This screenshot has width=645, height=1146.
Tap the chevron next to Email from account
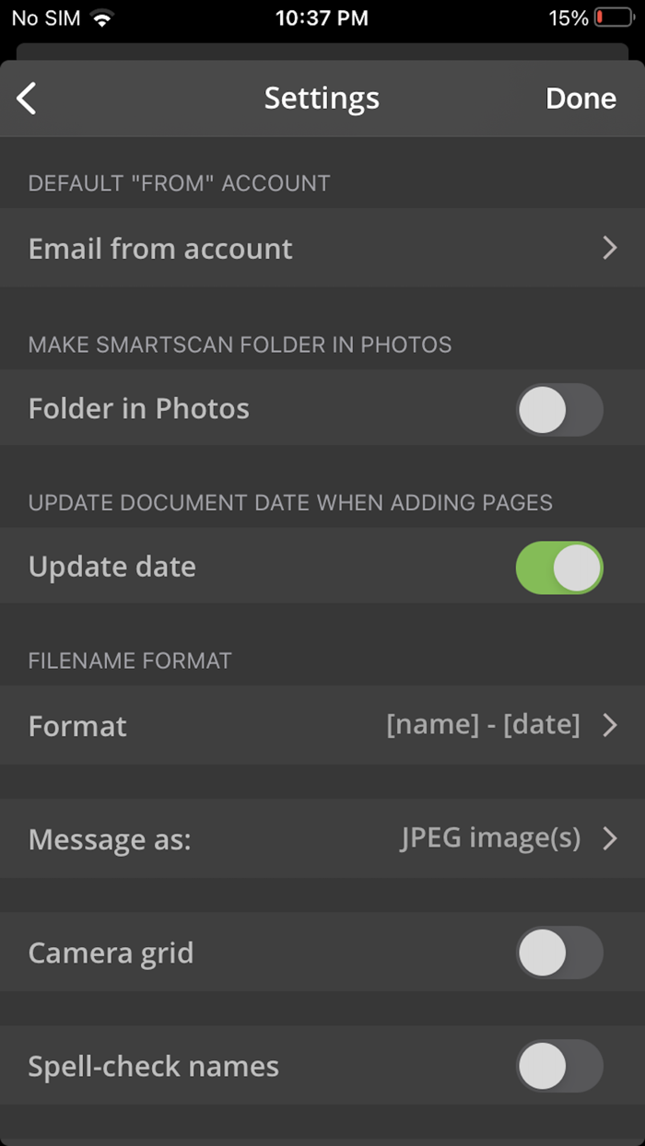[x=609, y=248]
